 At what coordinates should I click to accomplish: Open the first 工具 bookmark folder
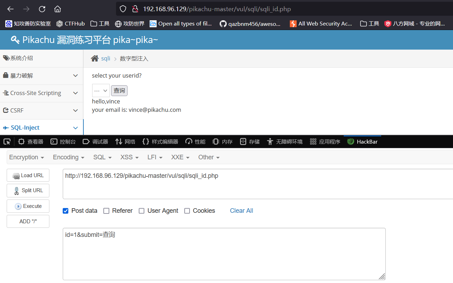[100, 24]
